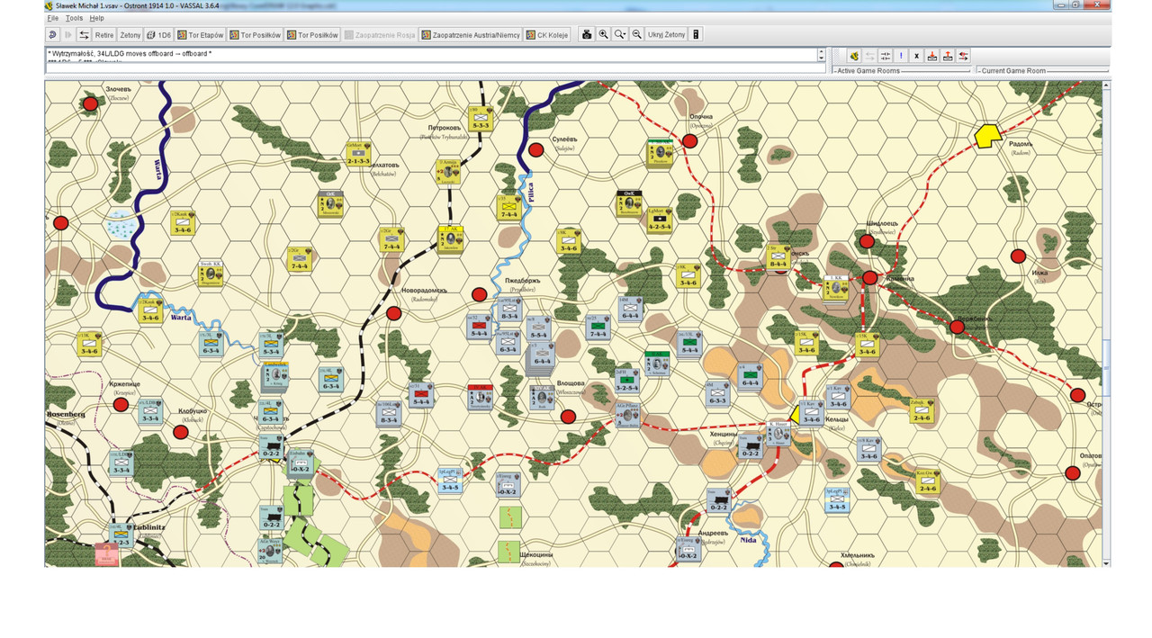Toggle Ukryj Żetony to hide pieces

click(667, 35)
